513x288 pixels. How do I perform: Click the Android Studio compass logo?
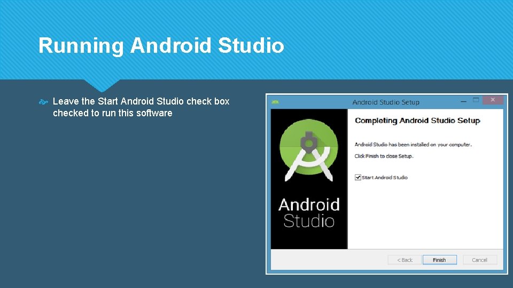pos(309,150)
